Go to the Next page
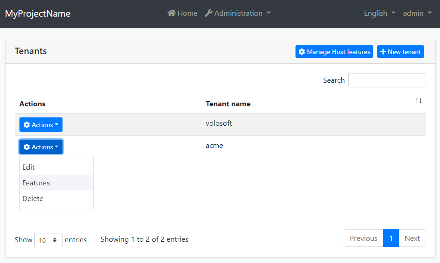This screenshot has width=440, height=263. click(x=412, y=239)
